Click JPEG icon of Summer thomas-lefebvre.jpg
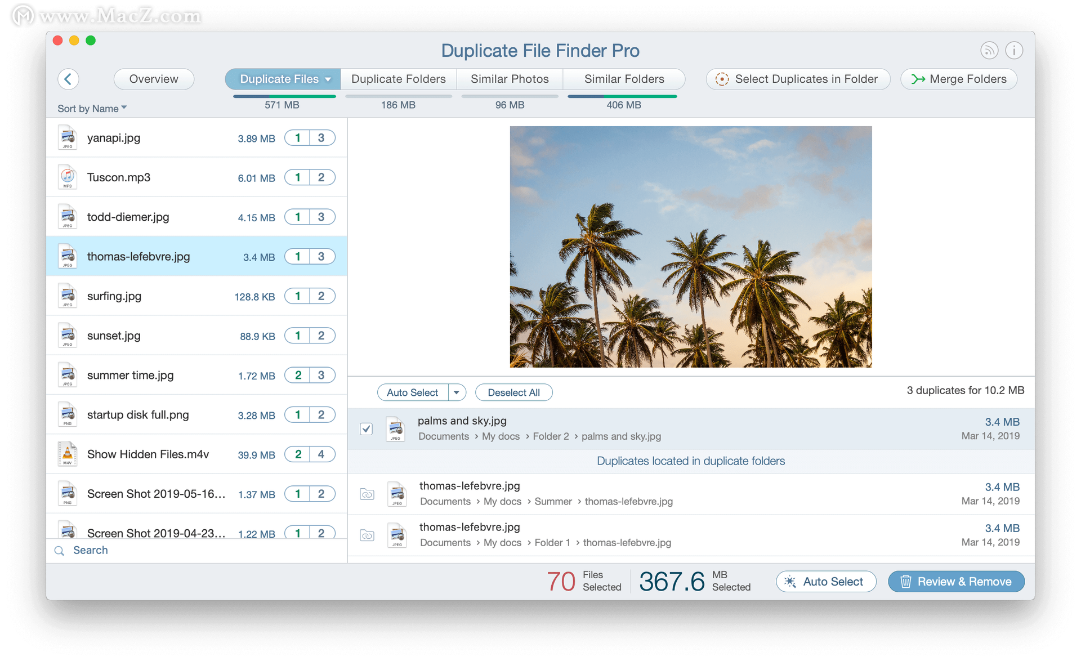This screenshot has width=1081, height=661. click(x=397, y=494)
